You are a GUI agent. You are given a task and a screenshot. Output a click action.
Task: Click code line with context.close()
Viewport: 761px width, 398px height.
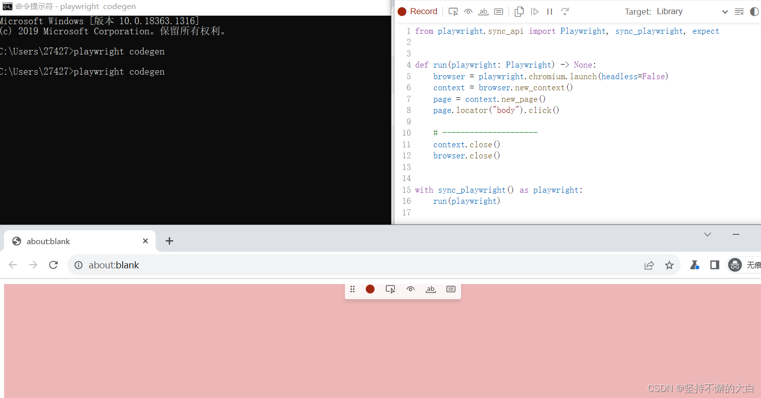click(467, 145)
